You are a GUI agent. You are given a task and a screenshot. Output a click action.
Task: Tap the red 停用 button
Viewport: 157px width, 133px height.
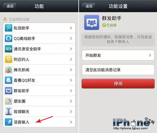(118, 84)
